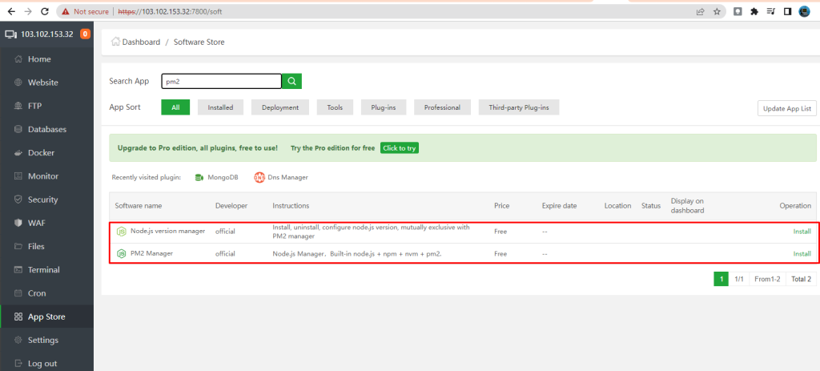Viewport: 820px width, 371px height.
Task: Open the extensions puzzle icon
Action: (x=754, y=11)
